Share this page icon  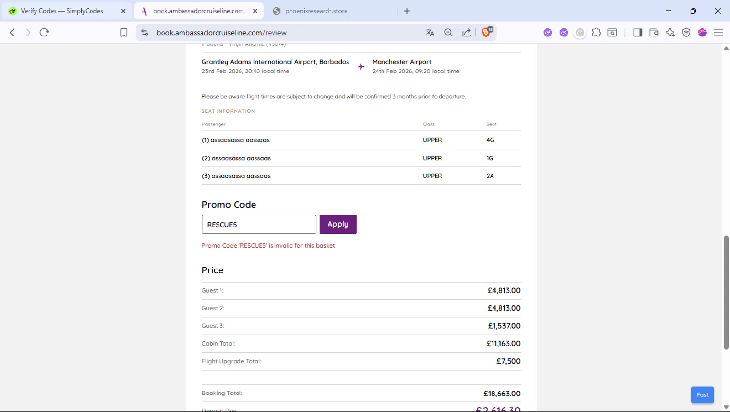click(467, 33)
